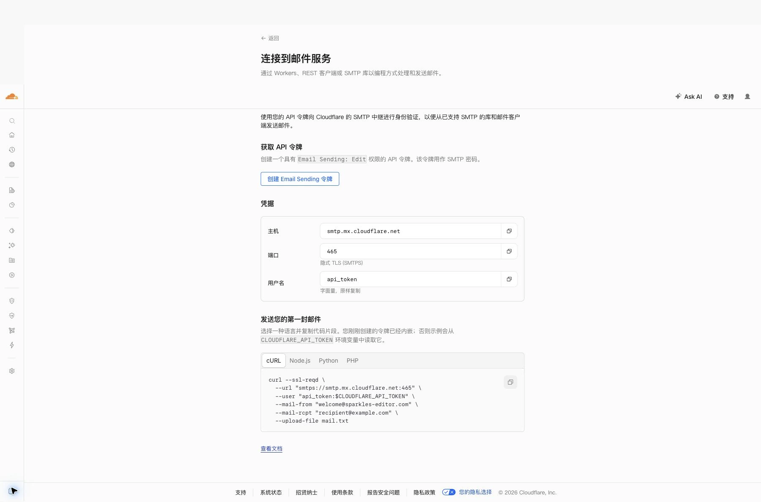Image resolution: width=761 pixels, height=502 pixels.
Task: Click the curl --ssl-reqd code line
Action: coord(297,380)
